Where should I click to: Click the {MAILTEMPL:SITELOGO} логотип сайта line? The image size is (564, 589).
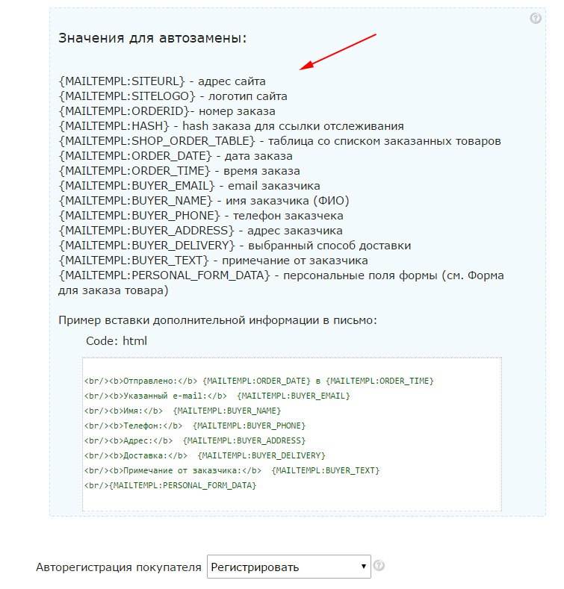(x=173, y=96)
